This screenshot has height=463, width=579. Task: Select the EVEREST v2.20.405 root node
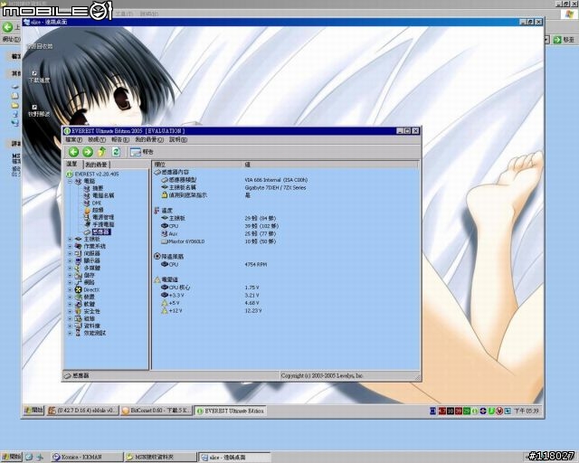(97, 174)
